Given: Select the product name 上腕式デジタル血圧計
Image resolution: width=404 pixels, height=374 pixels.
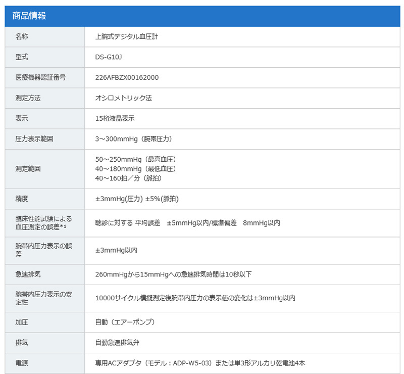Looking at the screenshot, I should (x=128, y=37).
